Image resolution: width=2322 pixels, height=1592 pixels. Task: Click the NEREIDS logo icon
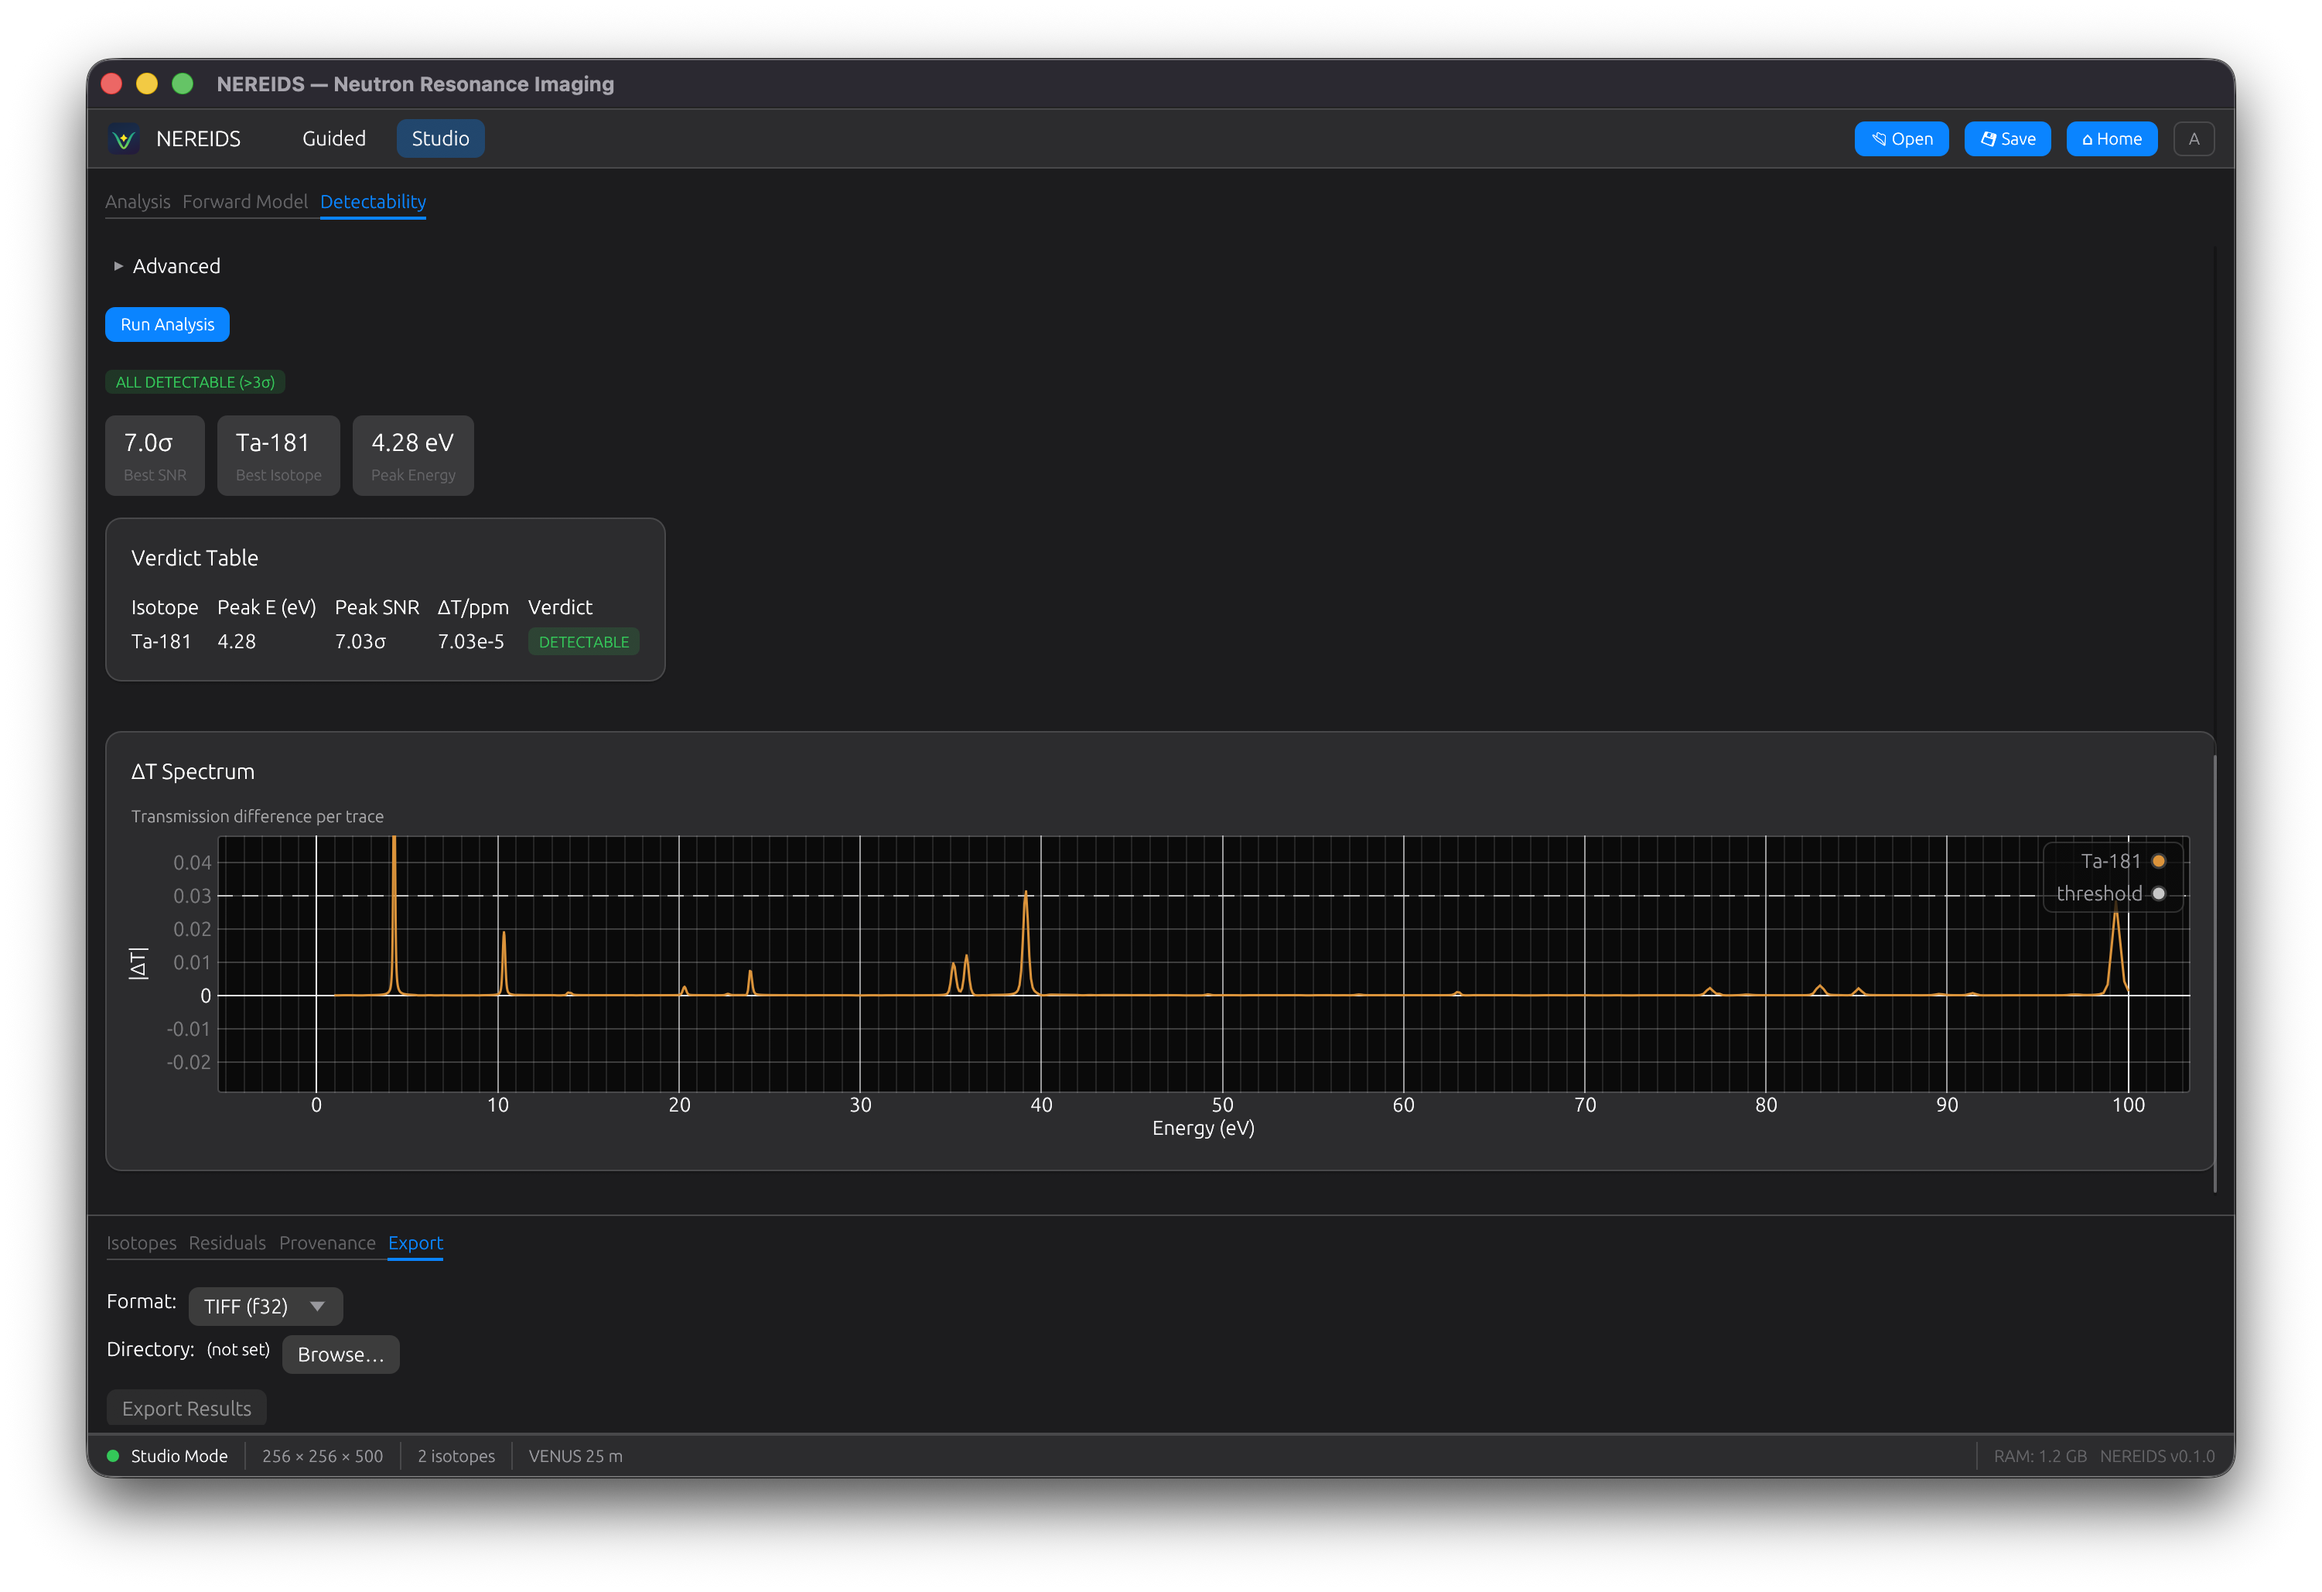[x=124, y=139]
